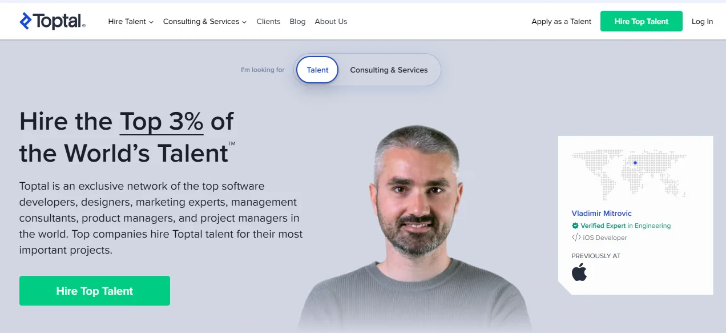
Task: Click the code brackets icon beside iOS Developer
Action: point(575,238)
